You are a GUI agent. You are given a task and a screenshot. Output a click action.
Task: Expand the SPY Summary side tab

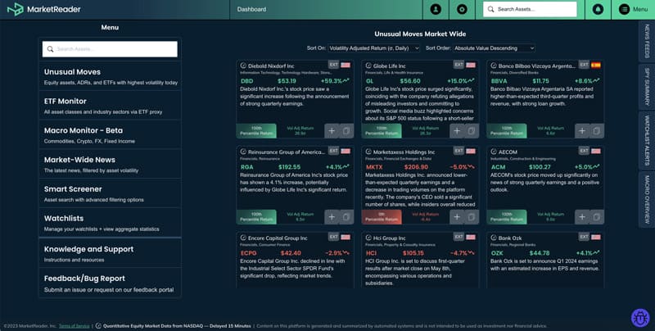(x=647, y=87)
